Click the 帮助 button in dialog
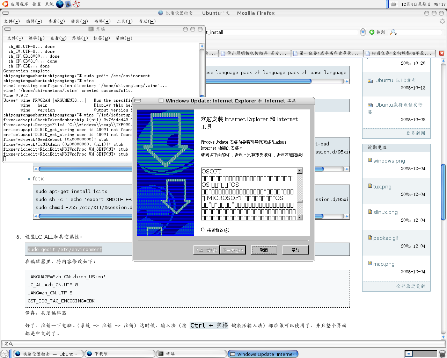 (x=295, y=250)
